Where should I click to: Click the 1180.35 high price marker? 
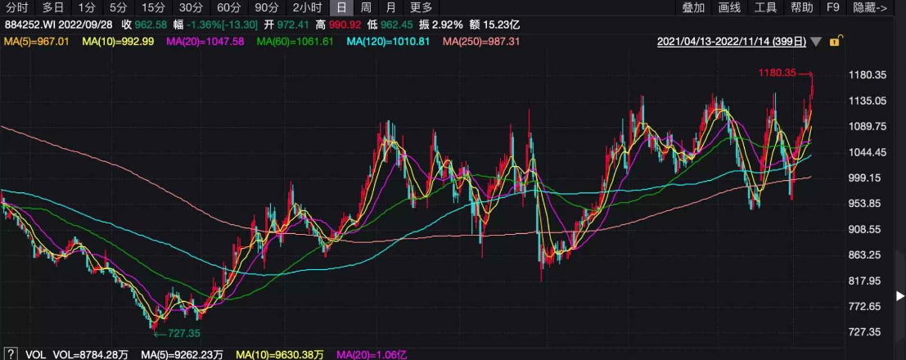[x=777, y=74]
